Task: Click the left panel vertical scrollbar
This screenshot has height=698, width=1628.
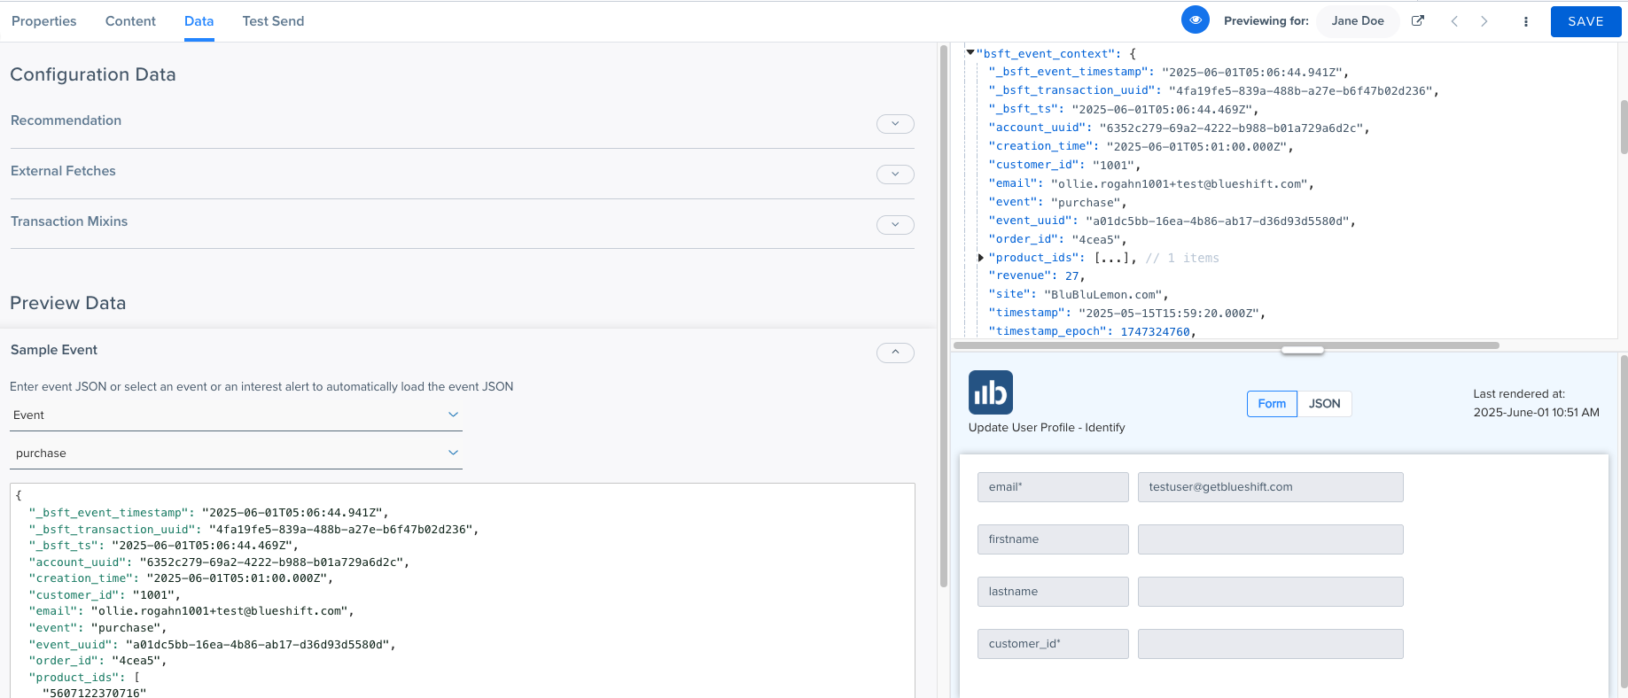Action: (943, 314)
